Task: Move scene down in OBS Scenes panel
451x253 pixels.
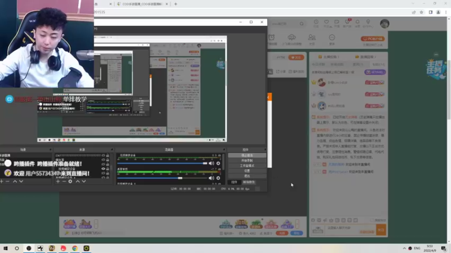Action: coord(21,181)
